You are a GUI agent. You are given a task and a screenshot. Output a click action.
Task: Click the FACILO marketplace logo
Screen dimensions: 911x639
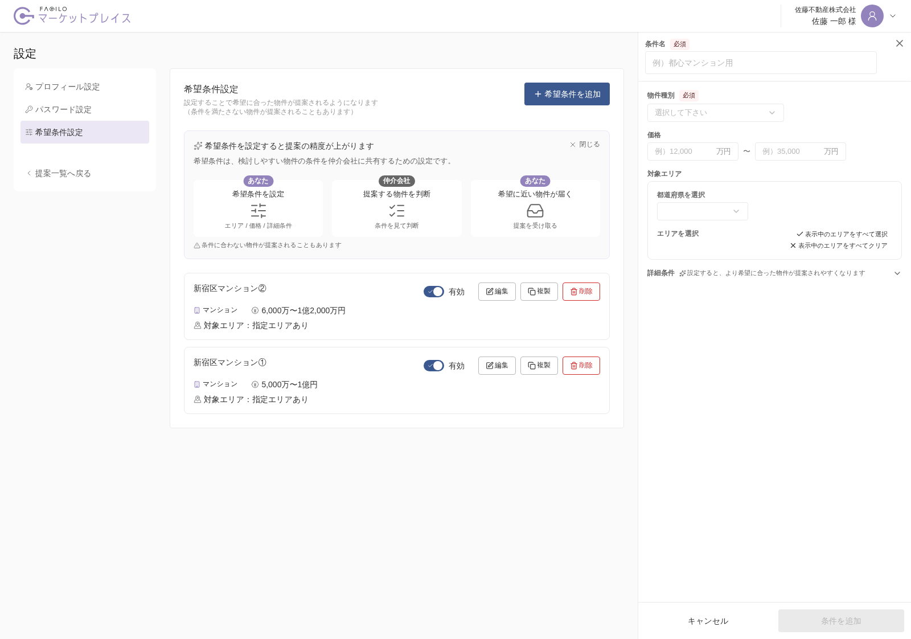click(72, 16)
